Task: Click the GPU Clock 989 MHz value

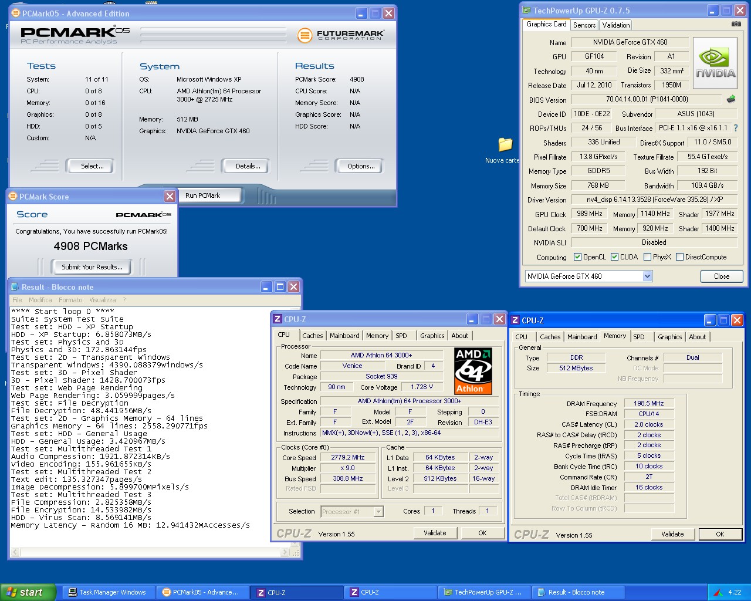Action: (590, 214)
